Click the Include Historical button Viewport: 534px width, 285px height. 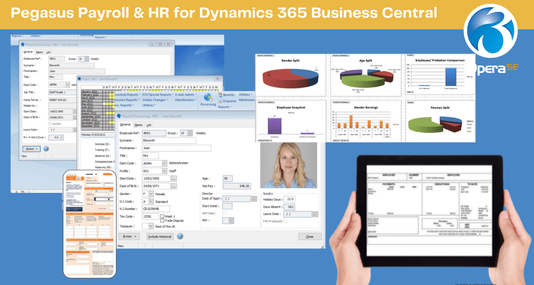coord(160,236)
